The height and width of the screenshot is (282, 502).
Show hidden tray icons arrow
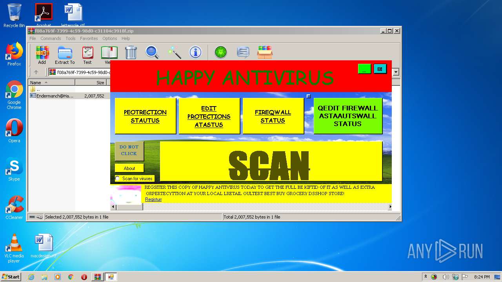coord(426,277)
